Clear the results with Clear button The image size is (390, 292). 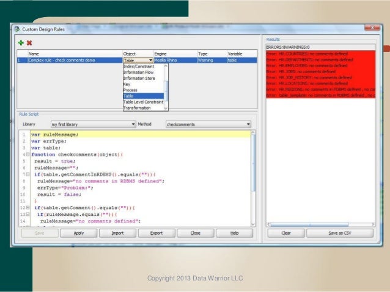tap(286, 233)
